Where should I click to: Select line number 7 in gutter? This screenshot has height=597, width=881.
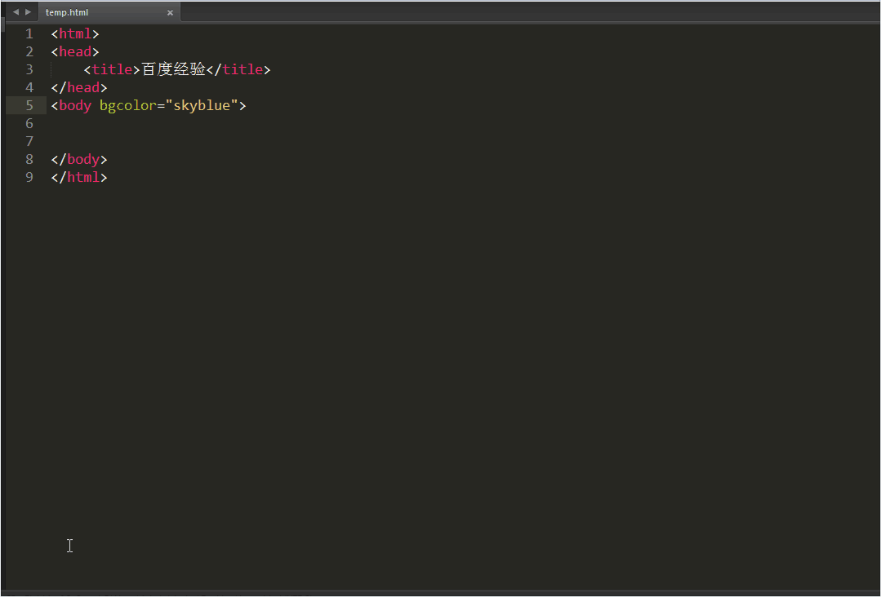click(x=29, y=141)
